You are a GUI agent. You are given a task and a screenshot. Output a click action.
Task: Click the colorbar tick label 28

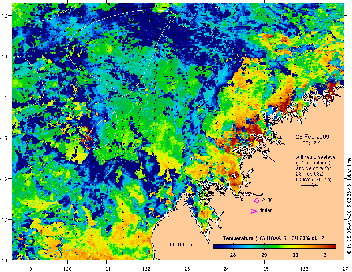233,255
